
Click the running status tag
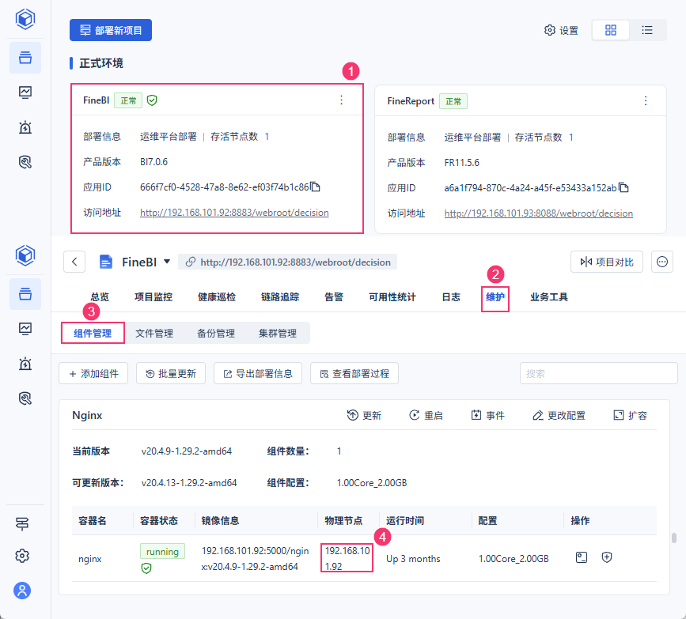pos(162,551)
